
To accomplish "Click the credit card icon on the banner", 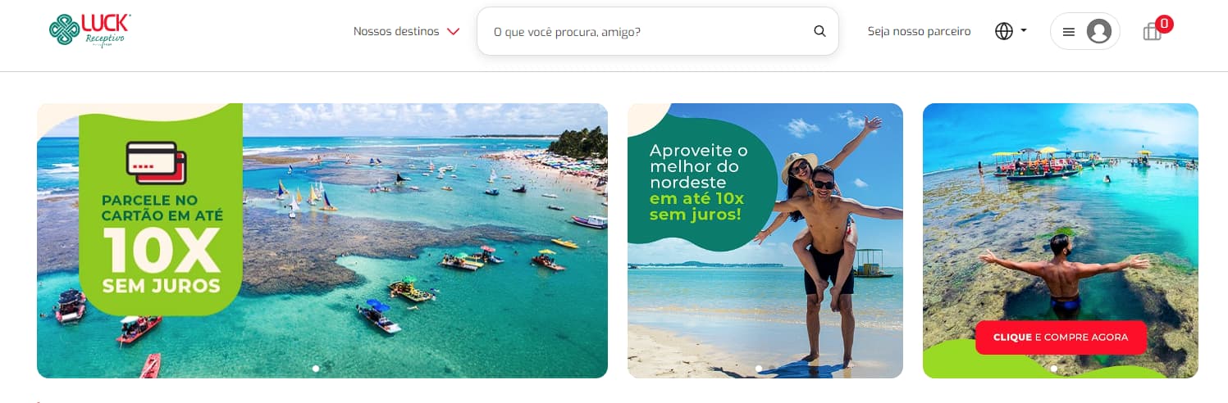I will pos(156,162).
